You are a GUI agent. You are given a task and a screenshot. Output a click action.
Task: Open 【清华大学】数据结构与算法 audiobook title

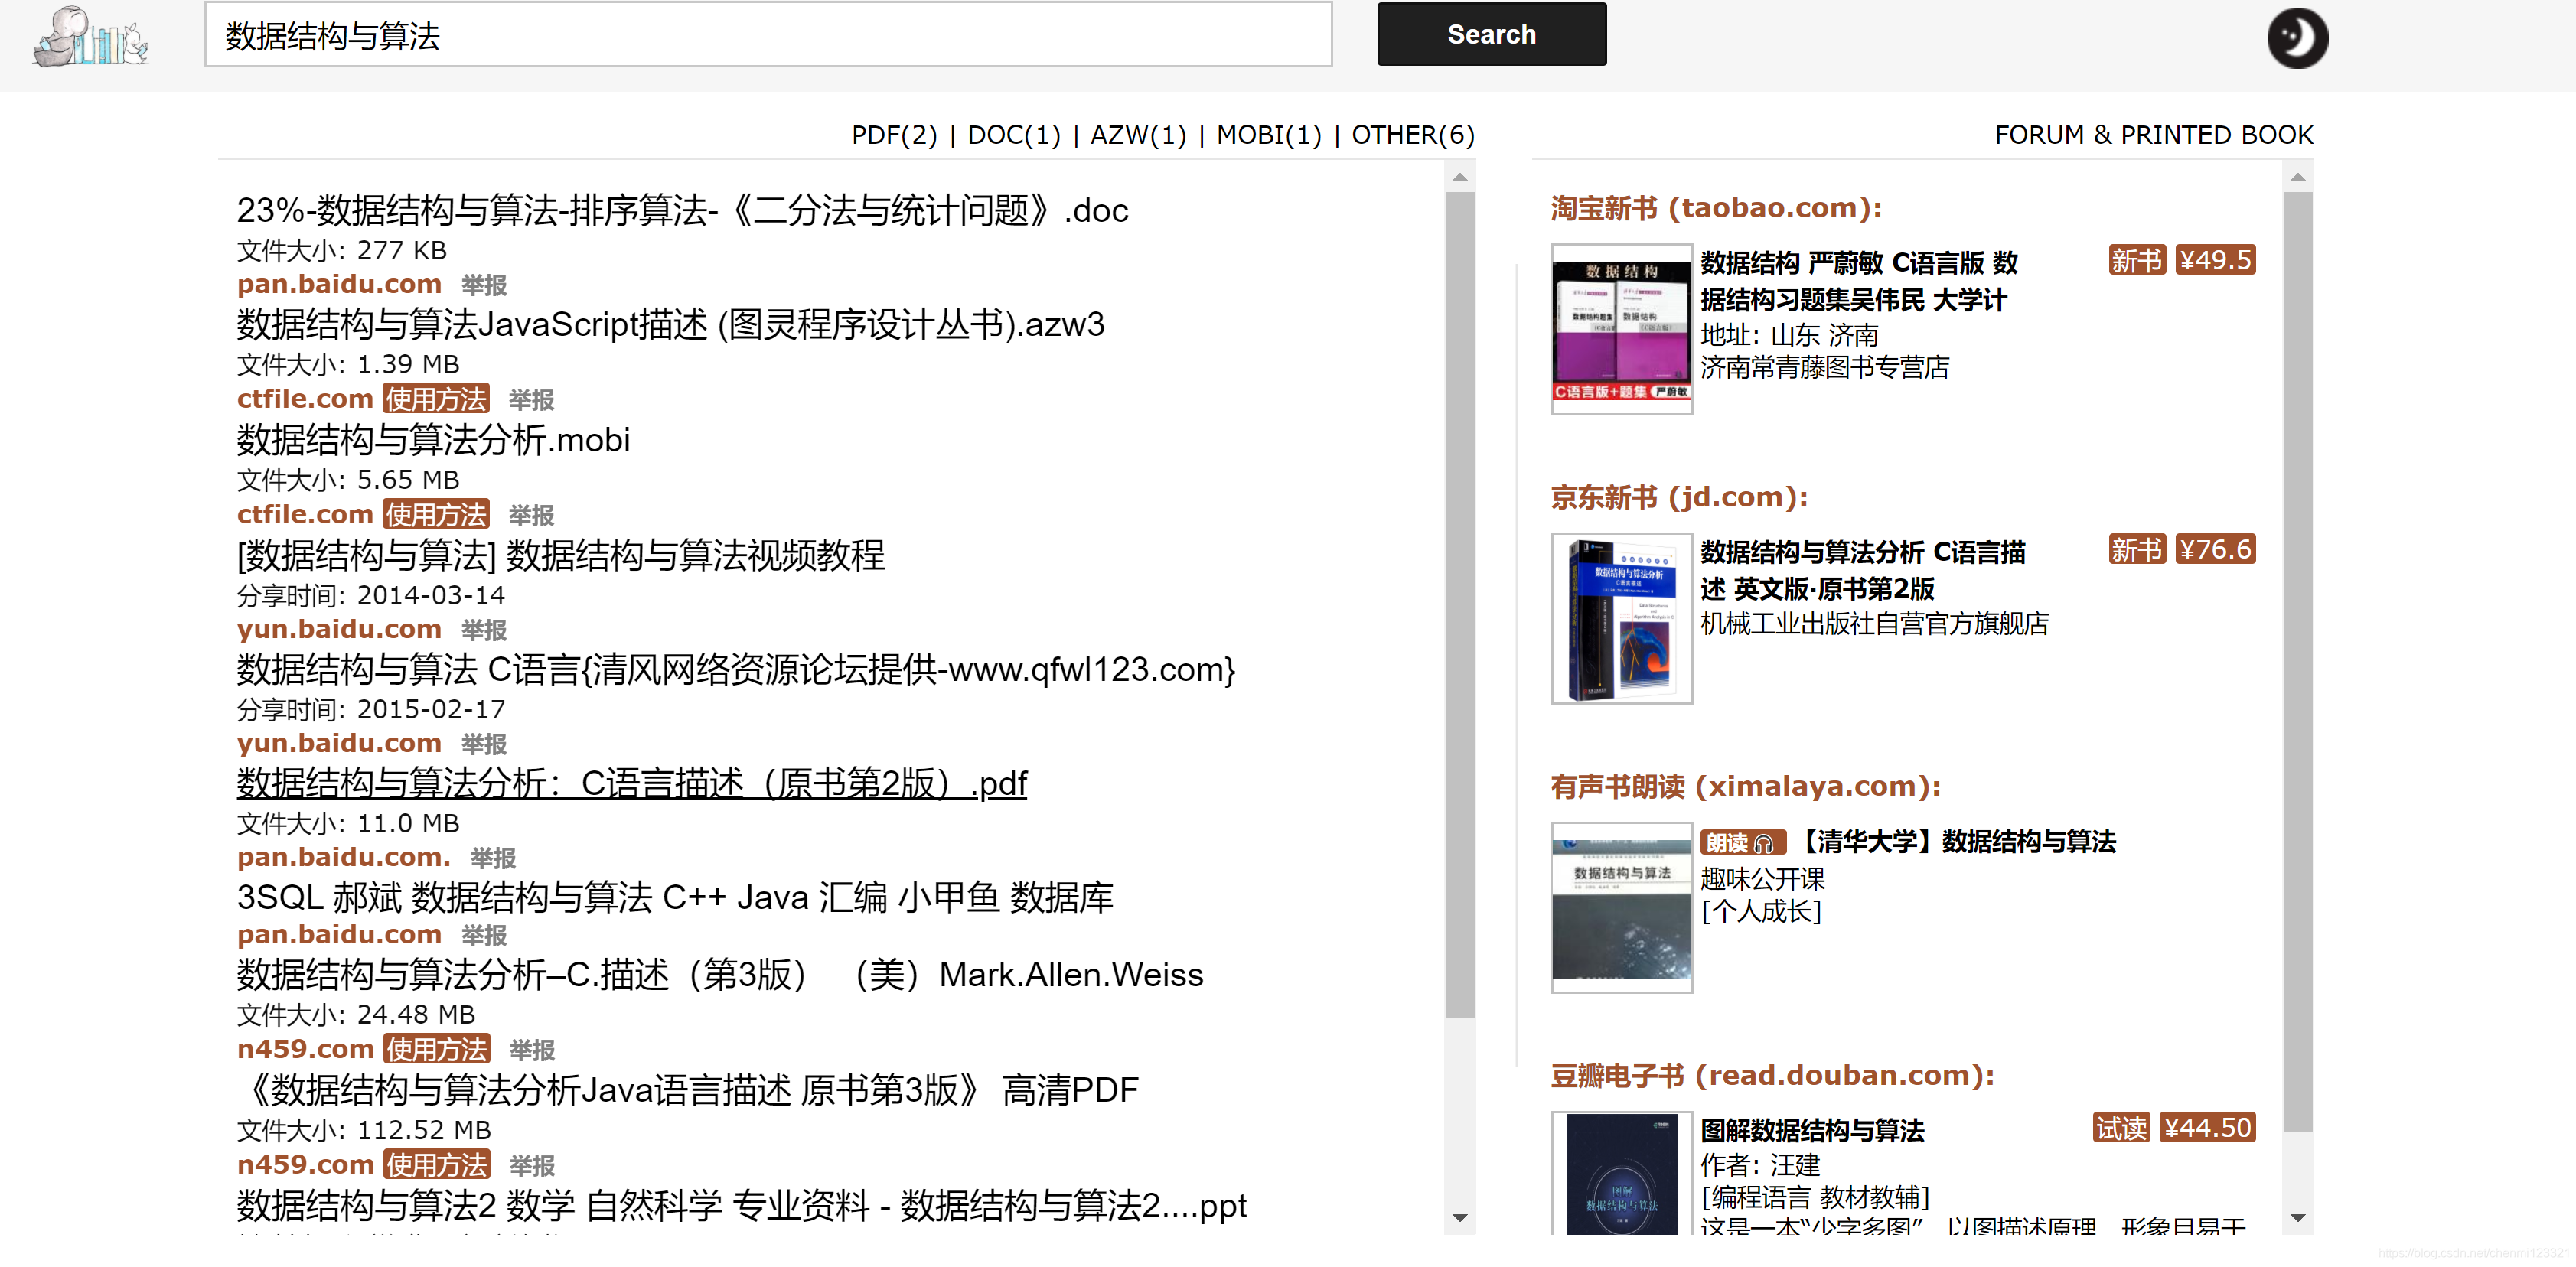[1956, 841]
